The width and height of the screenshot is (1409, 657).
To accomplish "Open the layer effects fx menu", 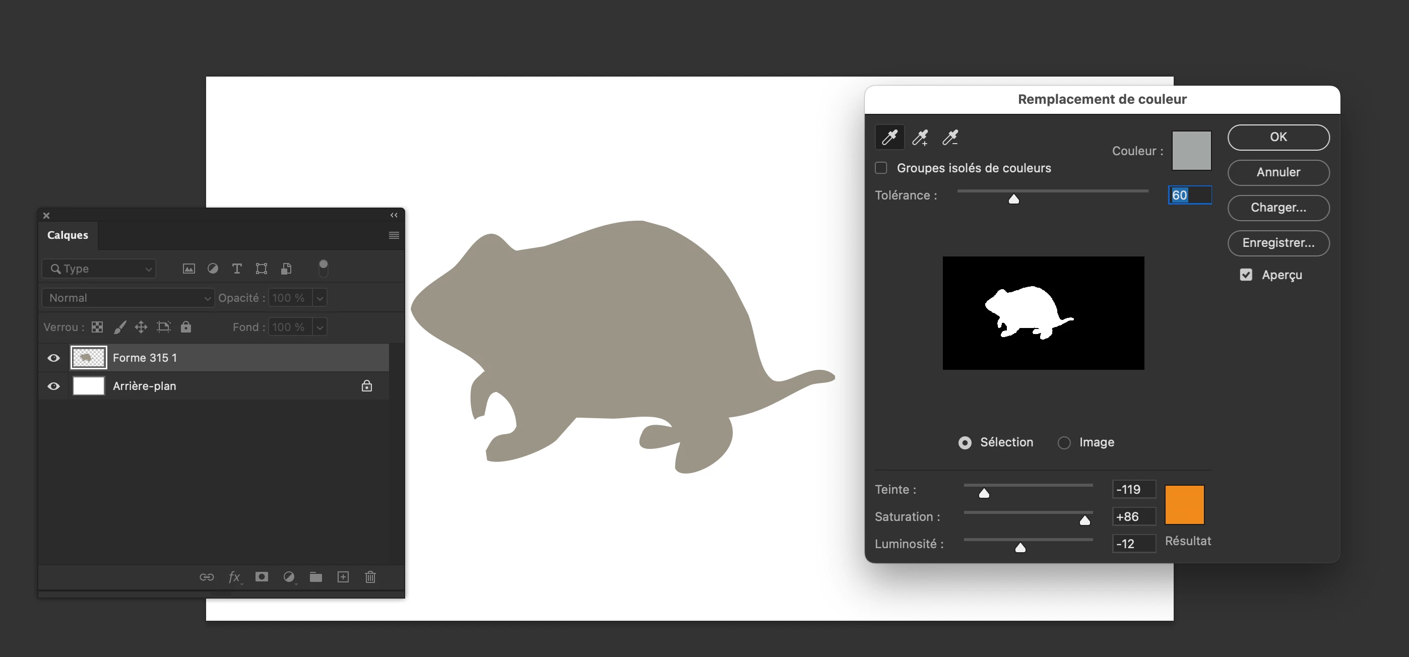I will [235, 577].
